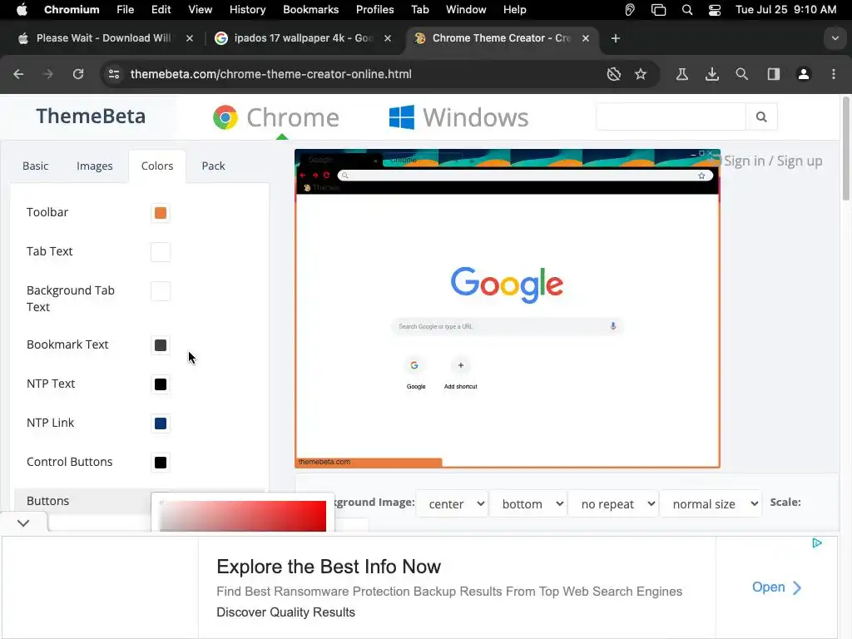Click the red color picker gradient
Viewport: 852px width, 639px height.
point(242,516)
